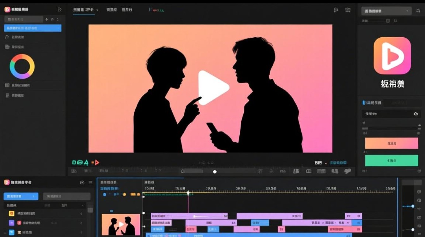Click the open-book icon in the preview toolbar
Image resolution: width=425 pixels, height=237 pixels.
pyautogui.click(x=309, y=171)
